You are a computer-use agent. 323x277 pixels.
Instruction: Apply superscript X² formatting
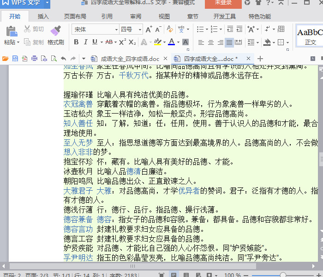(x=122, y=42)
